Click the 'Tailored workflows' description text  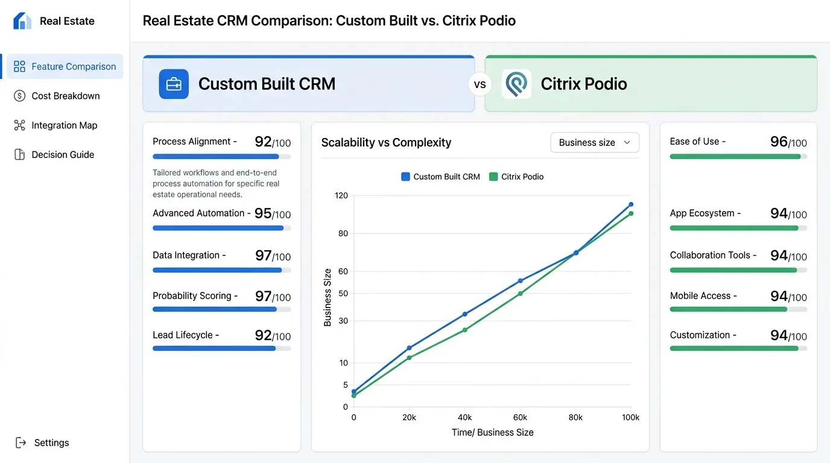pyautogui.click(x=215, y=184)
